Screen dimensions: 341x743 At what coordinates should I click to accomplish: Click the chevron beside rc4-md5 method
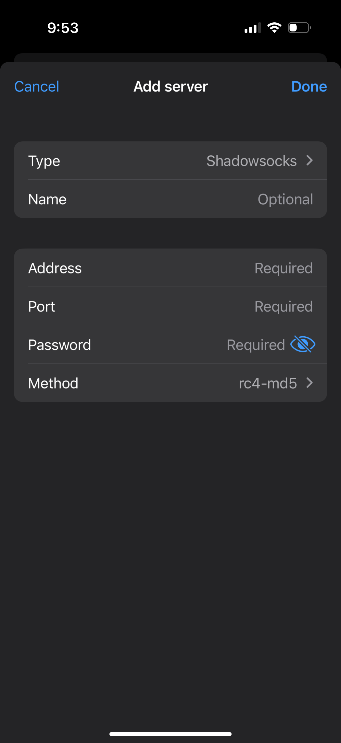pyautogui.click(x=310, y=383)
